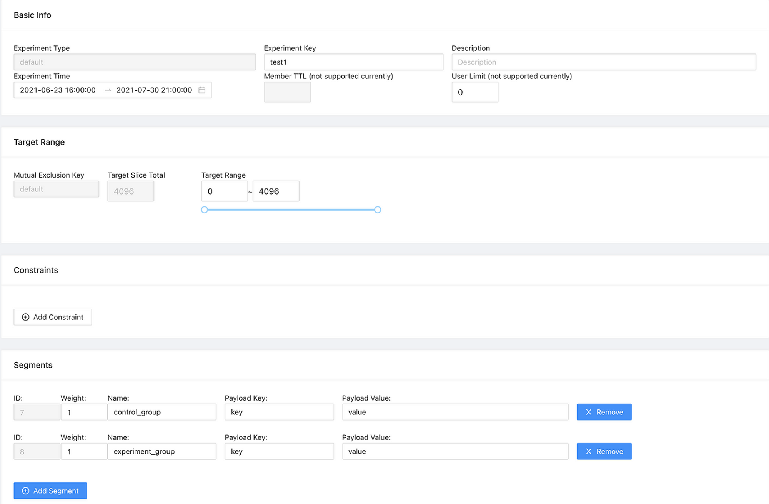The height and width of the screenshot is (504, 769).
Task: Click the right handle of Target Range slider
Action: [x=378, y=210]
